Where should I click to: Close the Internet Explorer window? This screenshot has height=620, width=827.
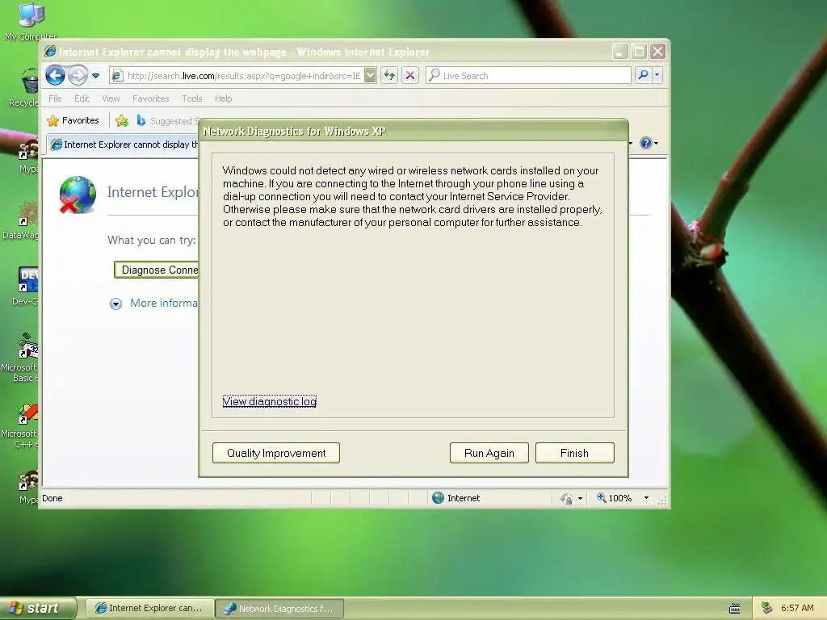point(657,51)
